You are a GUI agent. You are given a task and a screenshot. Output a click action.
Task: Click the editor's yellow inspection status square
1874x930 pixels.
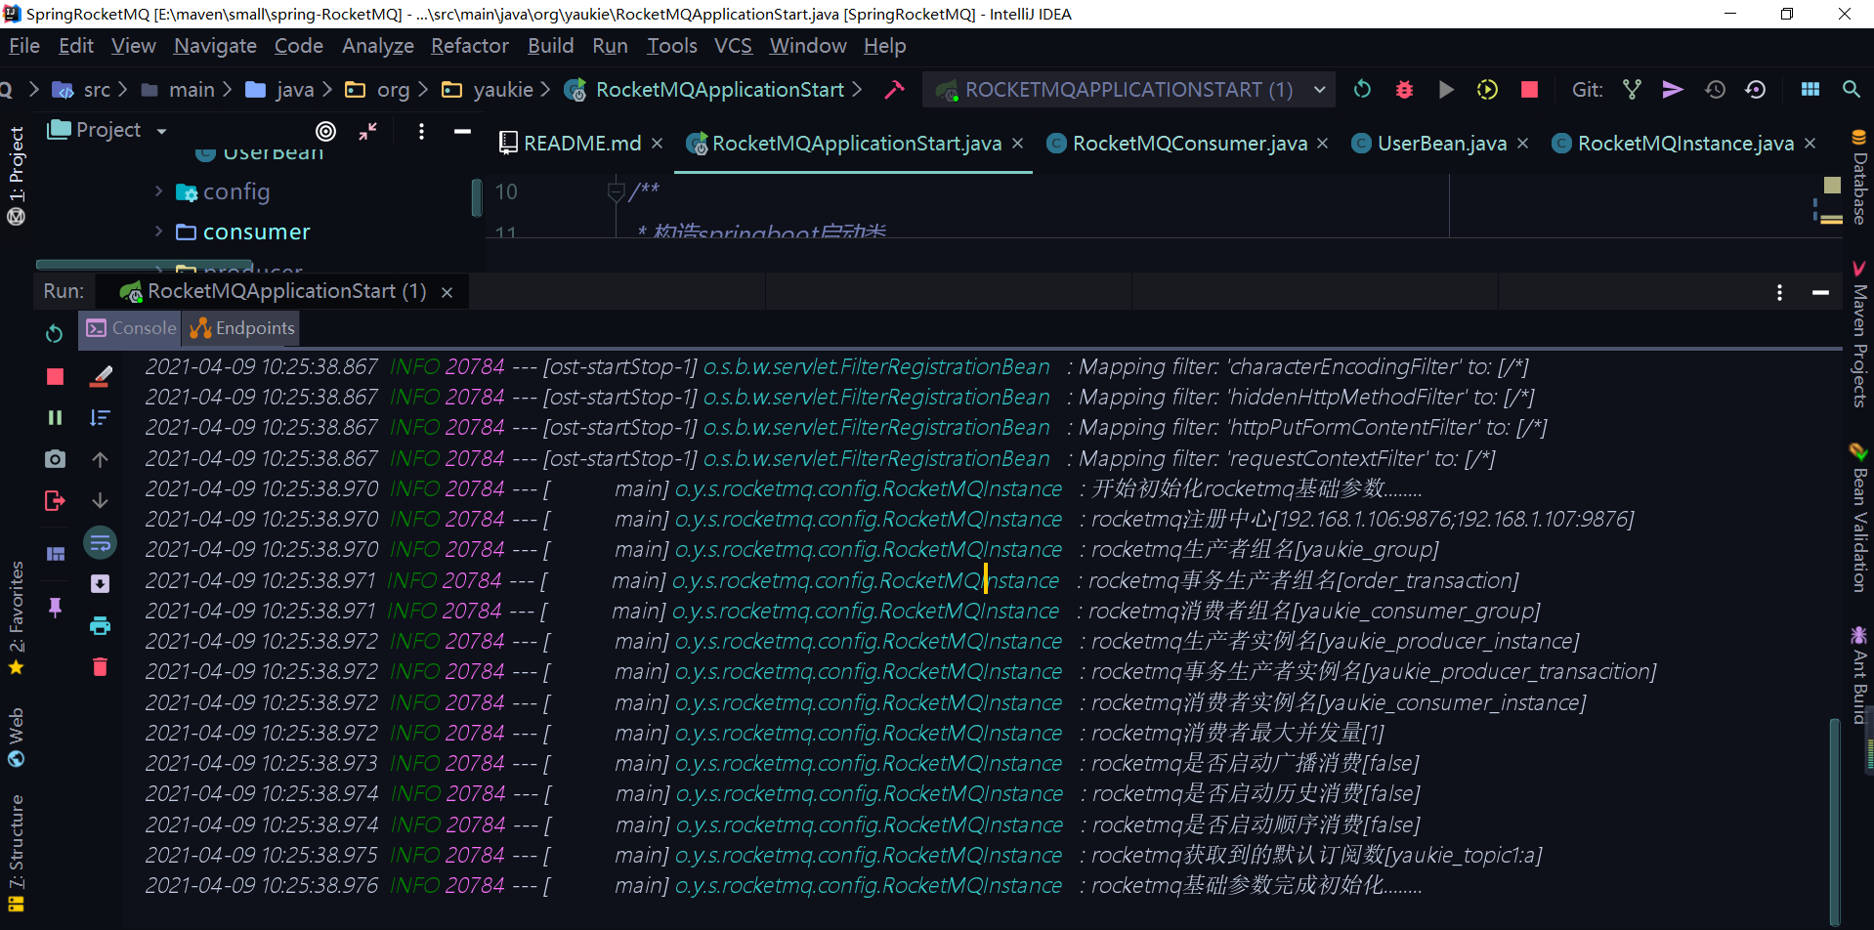click(x=1832, y=185)
